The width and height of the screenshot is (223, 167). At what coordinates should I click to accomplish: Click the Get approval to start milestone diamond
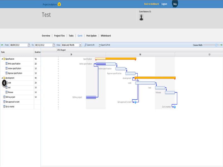(135, 102)
